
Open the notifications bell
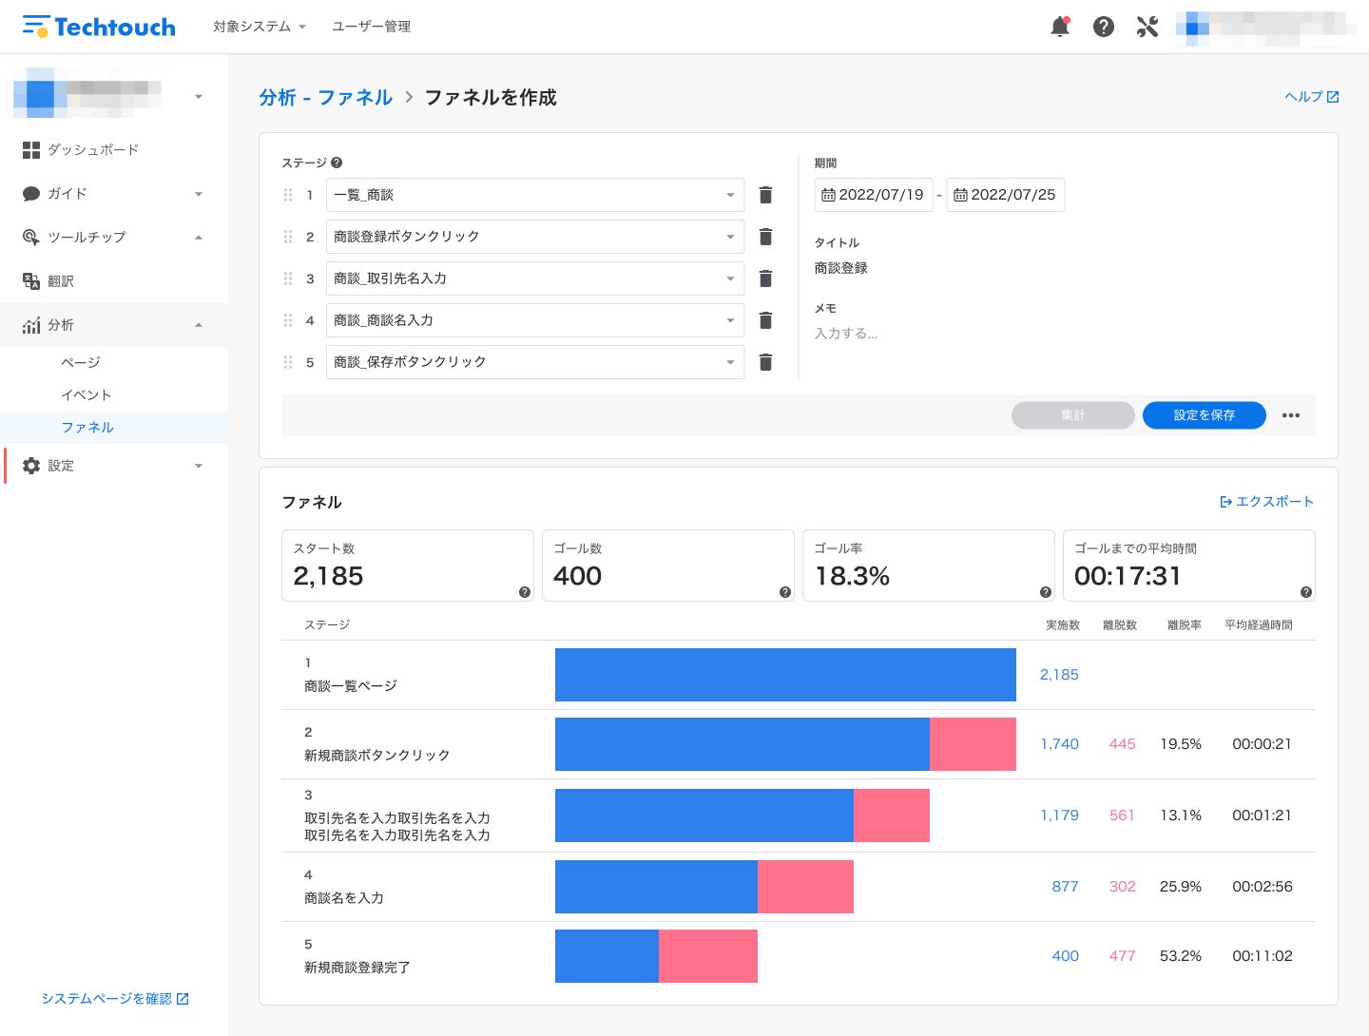coord(1060,27)
